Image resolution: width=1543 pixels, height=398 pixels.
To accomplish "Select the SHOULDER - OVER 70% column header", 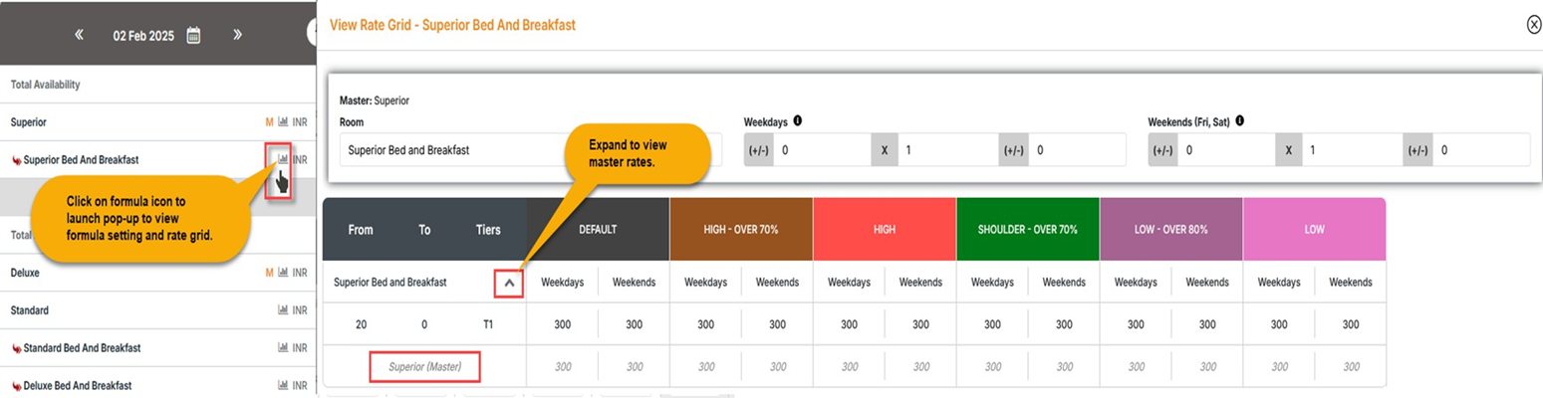I will point(1027,229).
